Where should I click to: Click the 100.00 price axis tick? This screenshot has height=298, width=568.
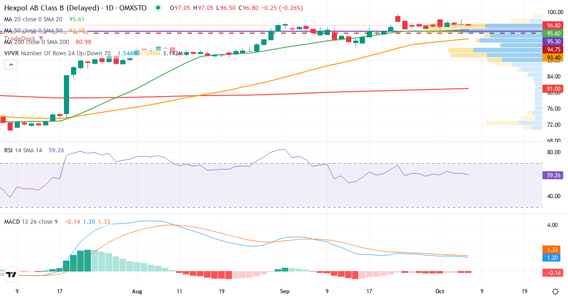pos(554,12)
